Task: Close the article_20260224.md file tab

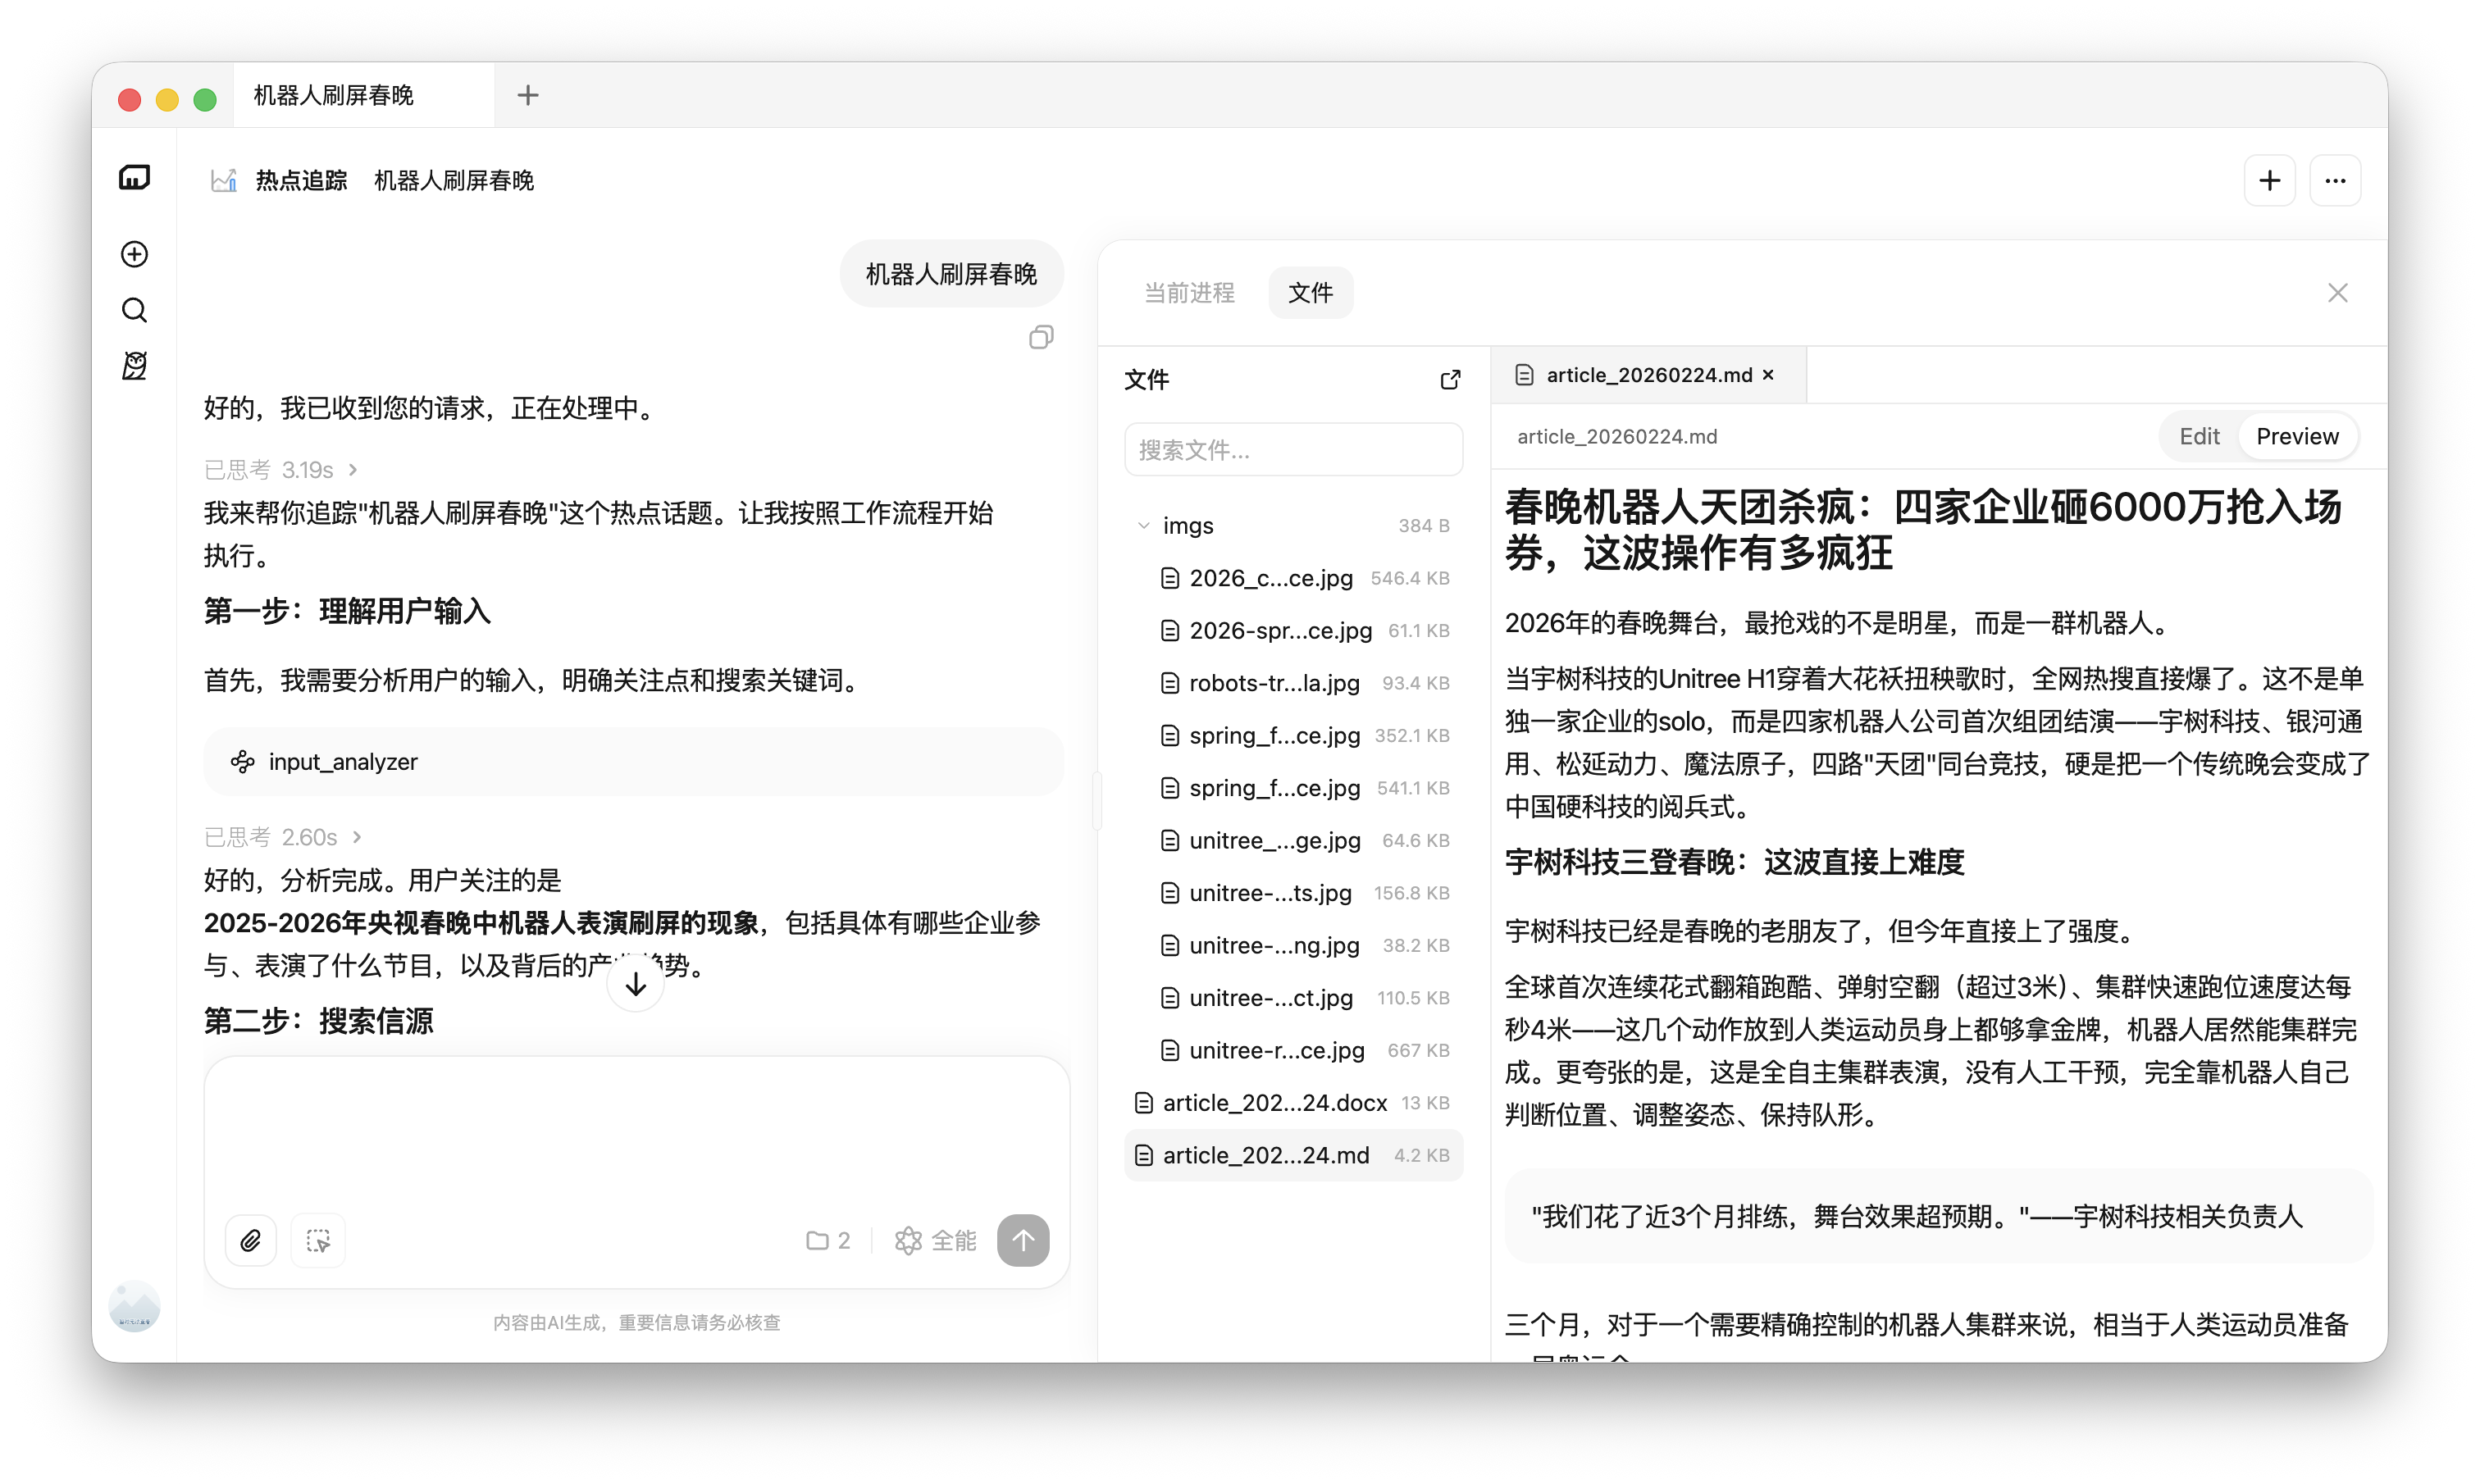Action: click(x=1768, y=375)
